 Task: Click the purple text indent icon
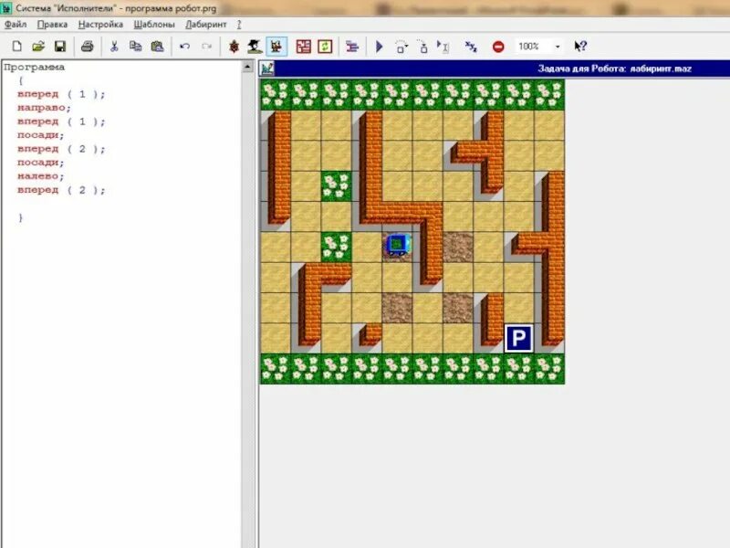352,47
